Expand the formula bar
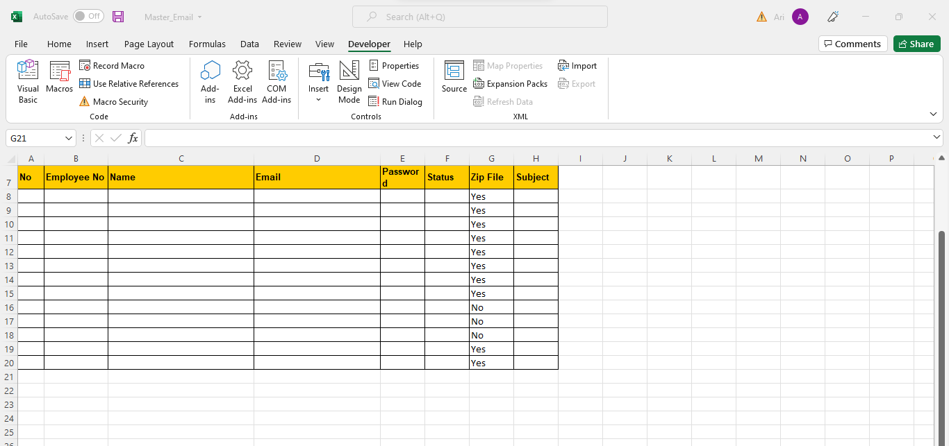The height and width of the screenshot is (446, 949). [x=936, y=138]
